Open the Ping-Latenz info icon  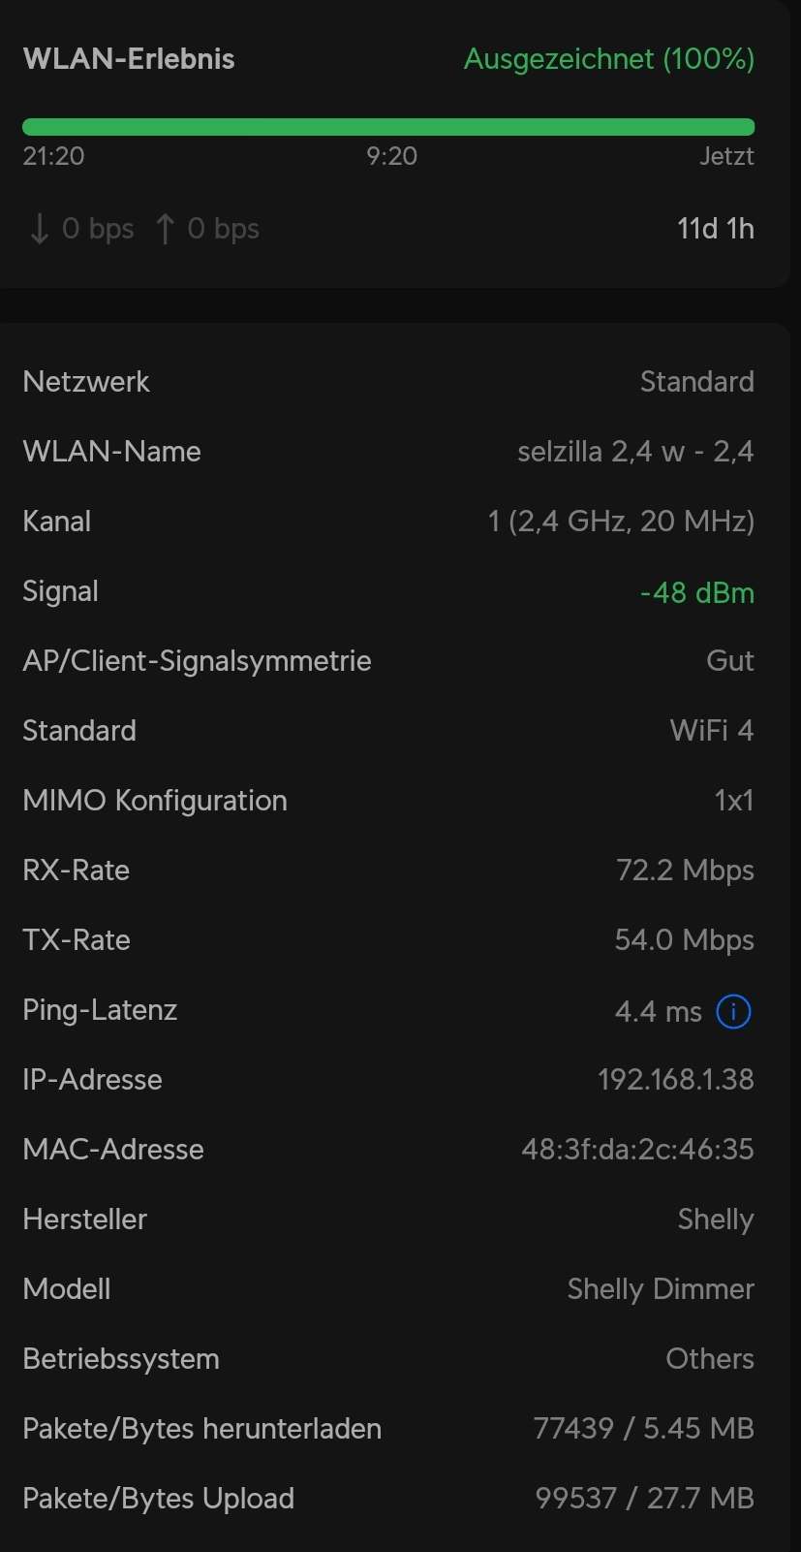point(734,1011)
